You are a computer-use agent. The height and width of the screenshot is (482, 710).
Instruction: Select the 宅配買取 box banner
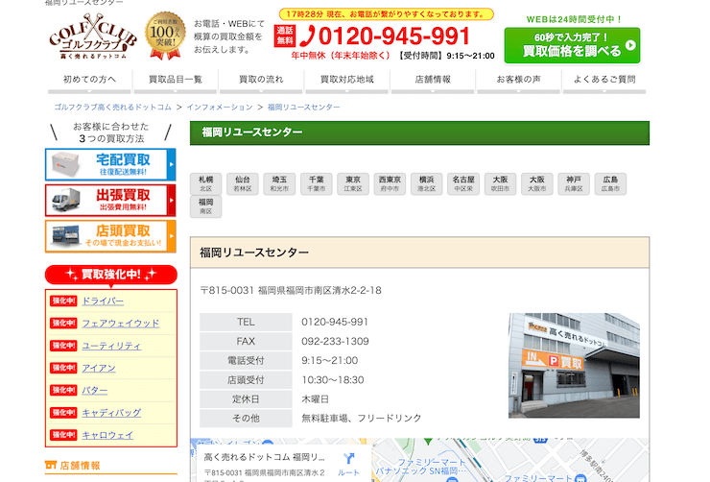coord(110,164)
